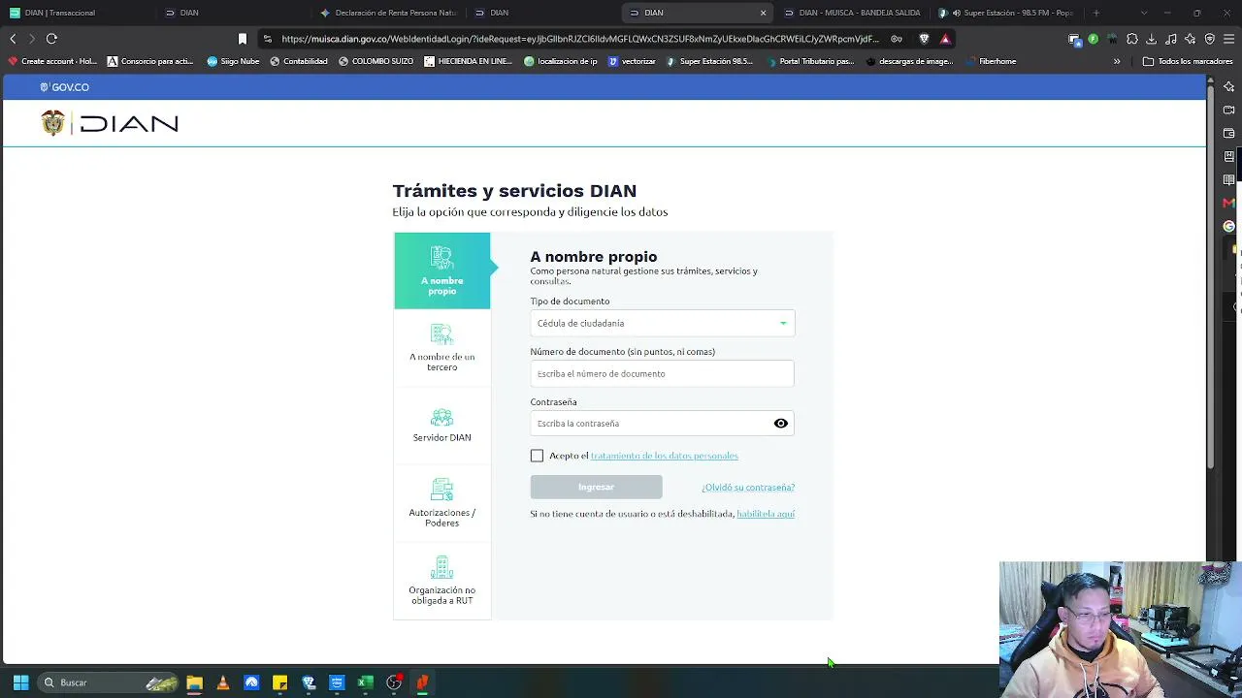Click the 'Número de documento' input field

click(662, 373)
